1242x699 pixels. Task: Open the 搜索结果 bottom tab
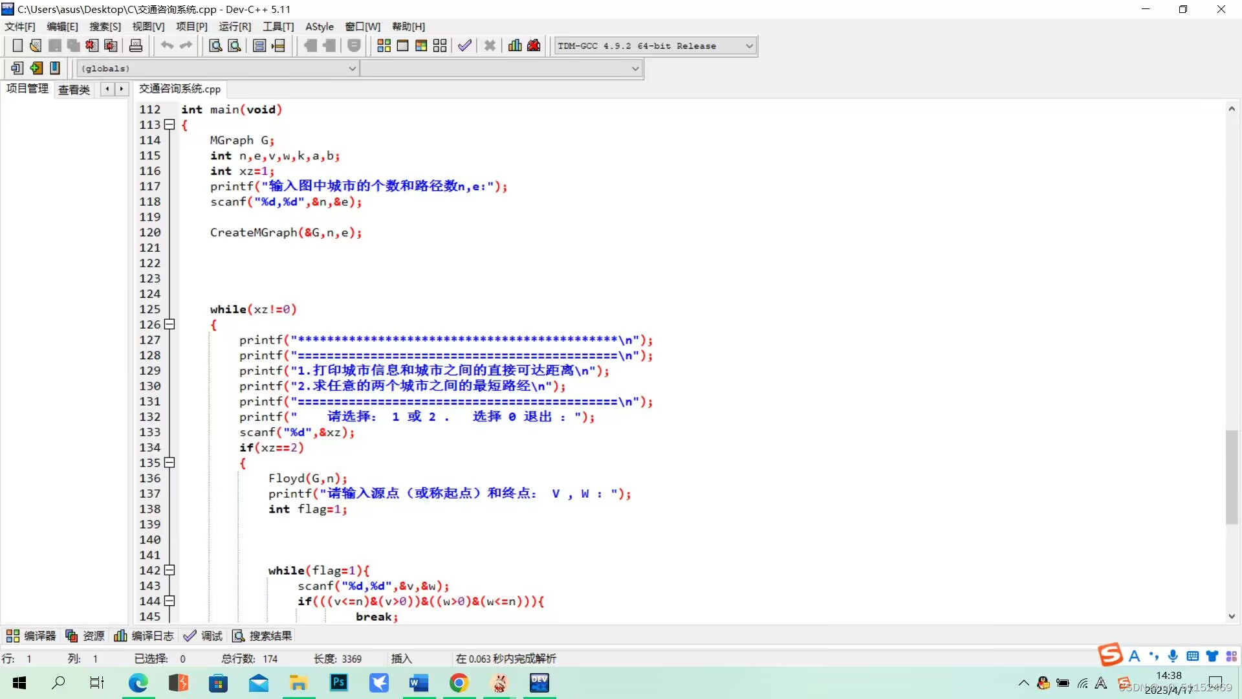click(262, 636)
